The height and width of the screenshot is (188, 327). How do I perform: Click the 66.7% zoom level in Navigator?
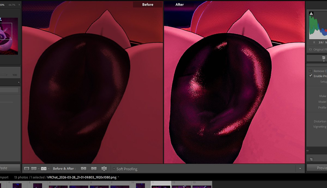click(x=12, y=5)
